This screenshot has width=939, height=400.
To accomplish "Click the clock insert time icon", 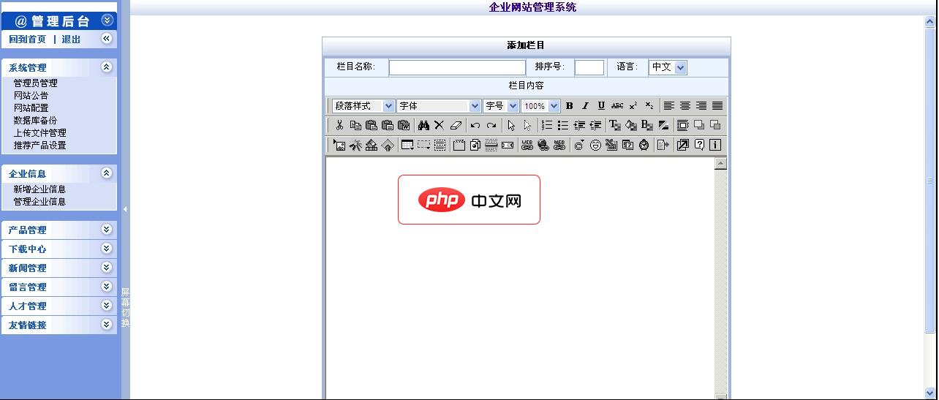I will 644,145.
